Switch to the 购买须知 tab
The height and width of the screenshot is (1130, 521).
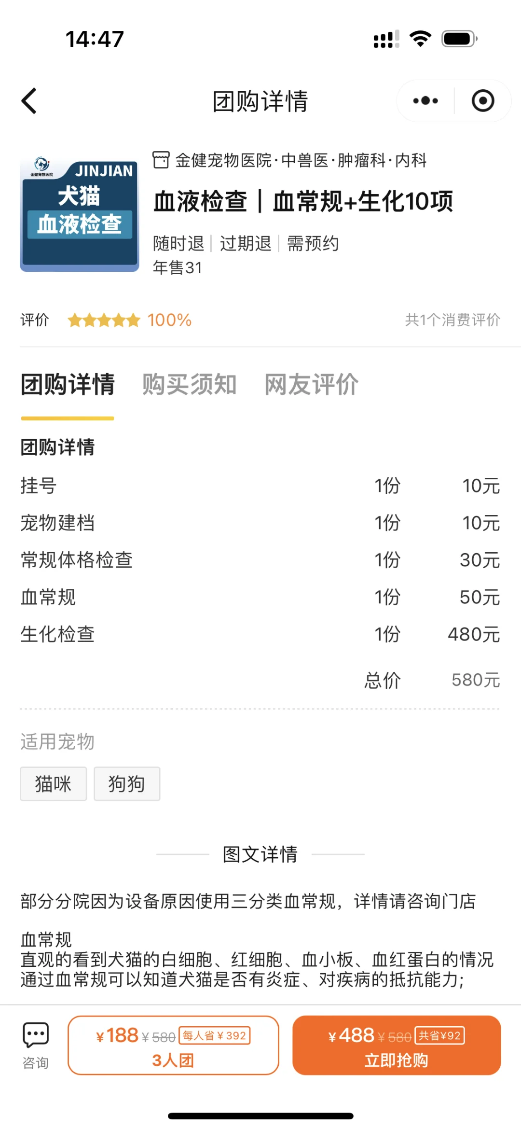pyautogui.click(x=189, y=385)
